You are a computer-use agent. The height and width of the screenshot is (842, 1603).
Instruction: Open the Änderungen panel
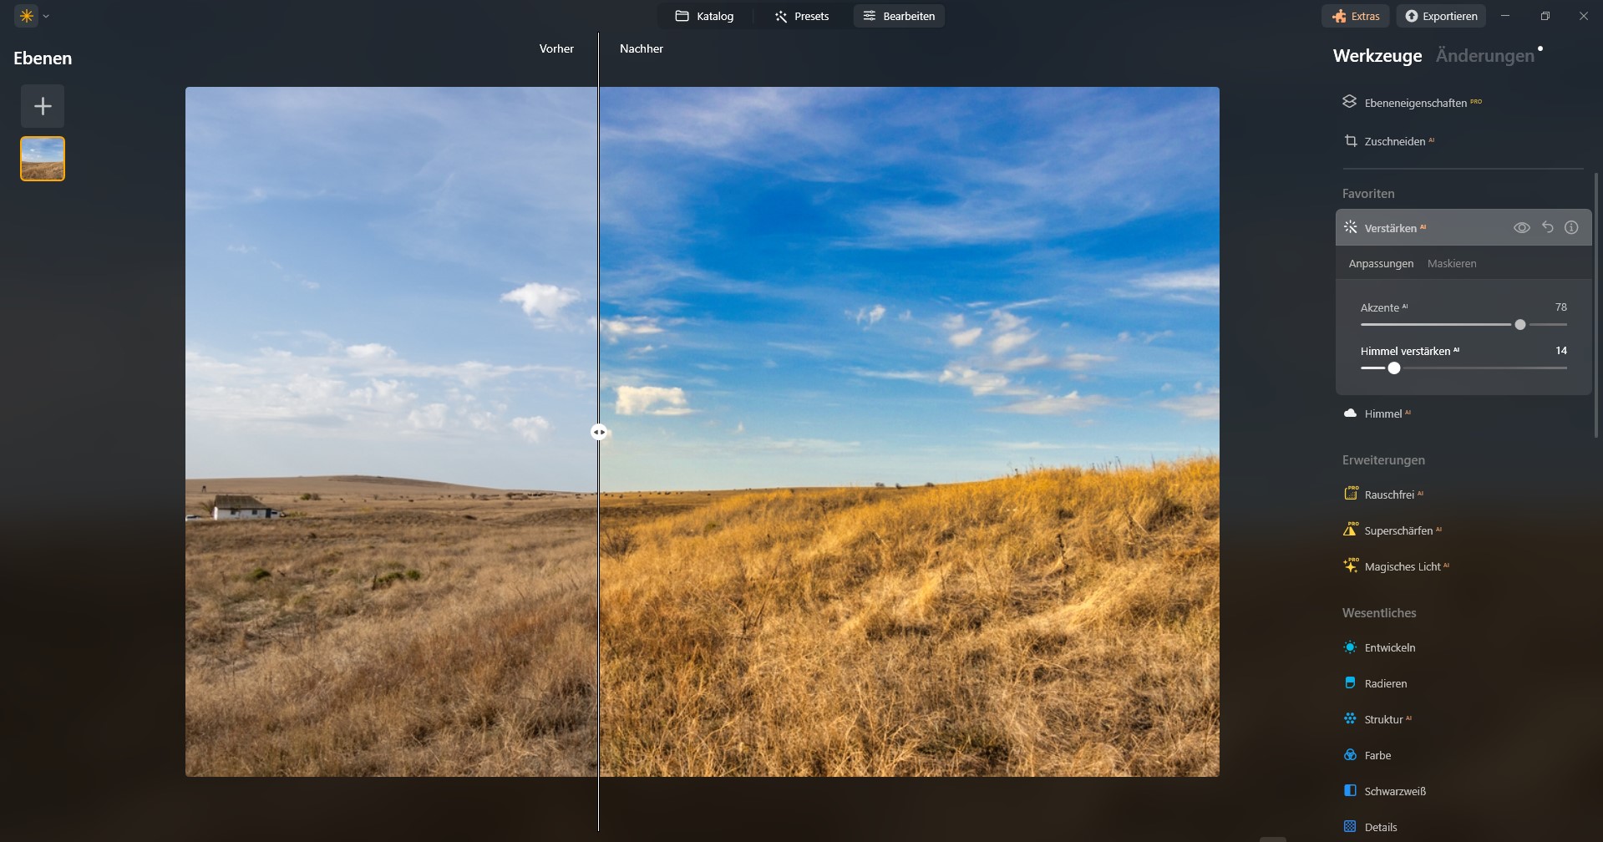pos(1486,55)
